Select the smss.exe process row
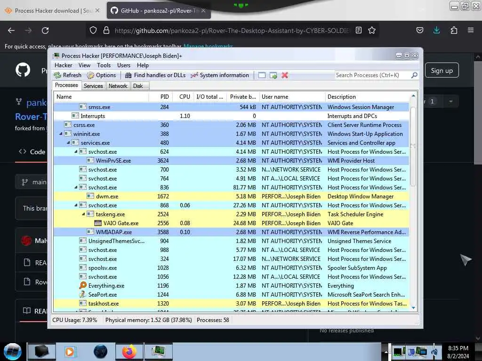The image size is (482, 361). click(x=231, y=107)
